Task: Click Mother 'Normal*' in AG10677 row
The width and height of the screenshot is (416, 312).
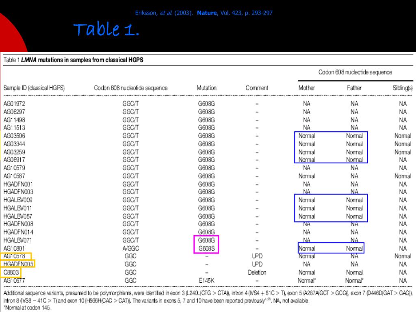Action: pyautogui.click(x=307, y=281)
